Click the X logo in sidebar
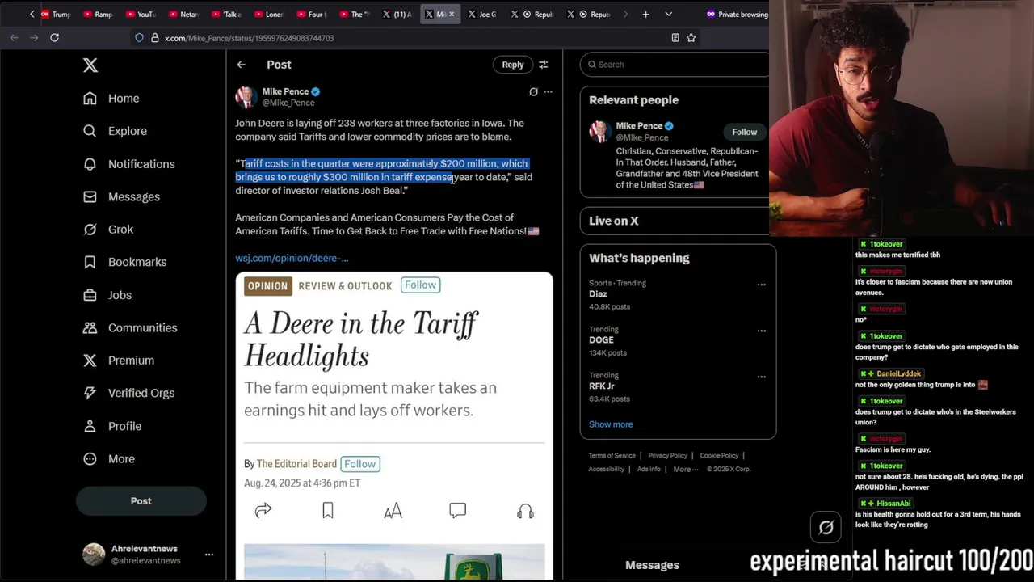The width and height of the screenshot is (1034, 582). (x=90, y=65)
